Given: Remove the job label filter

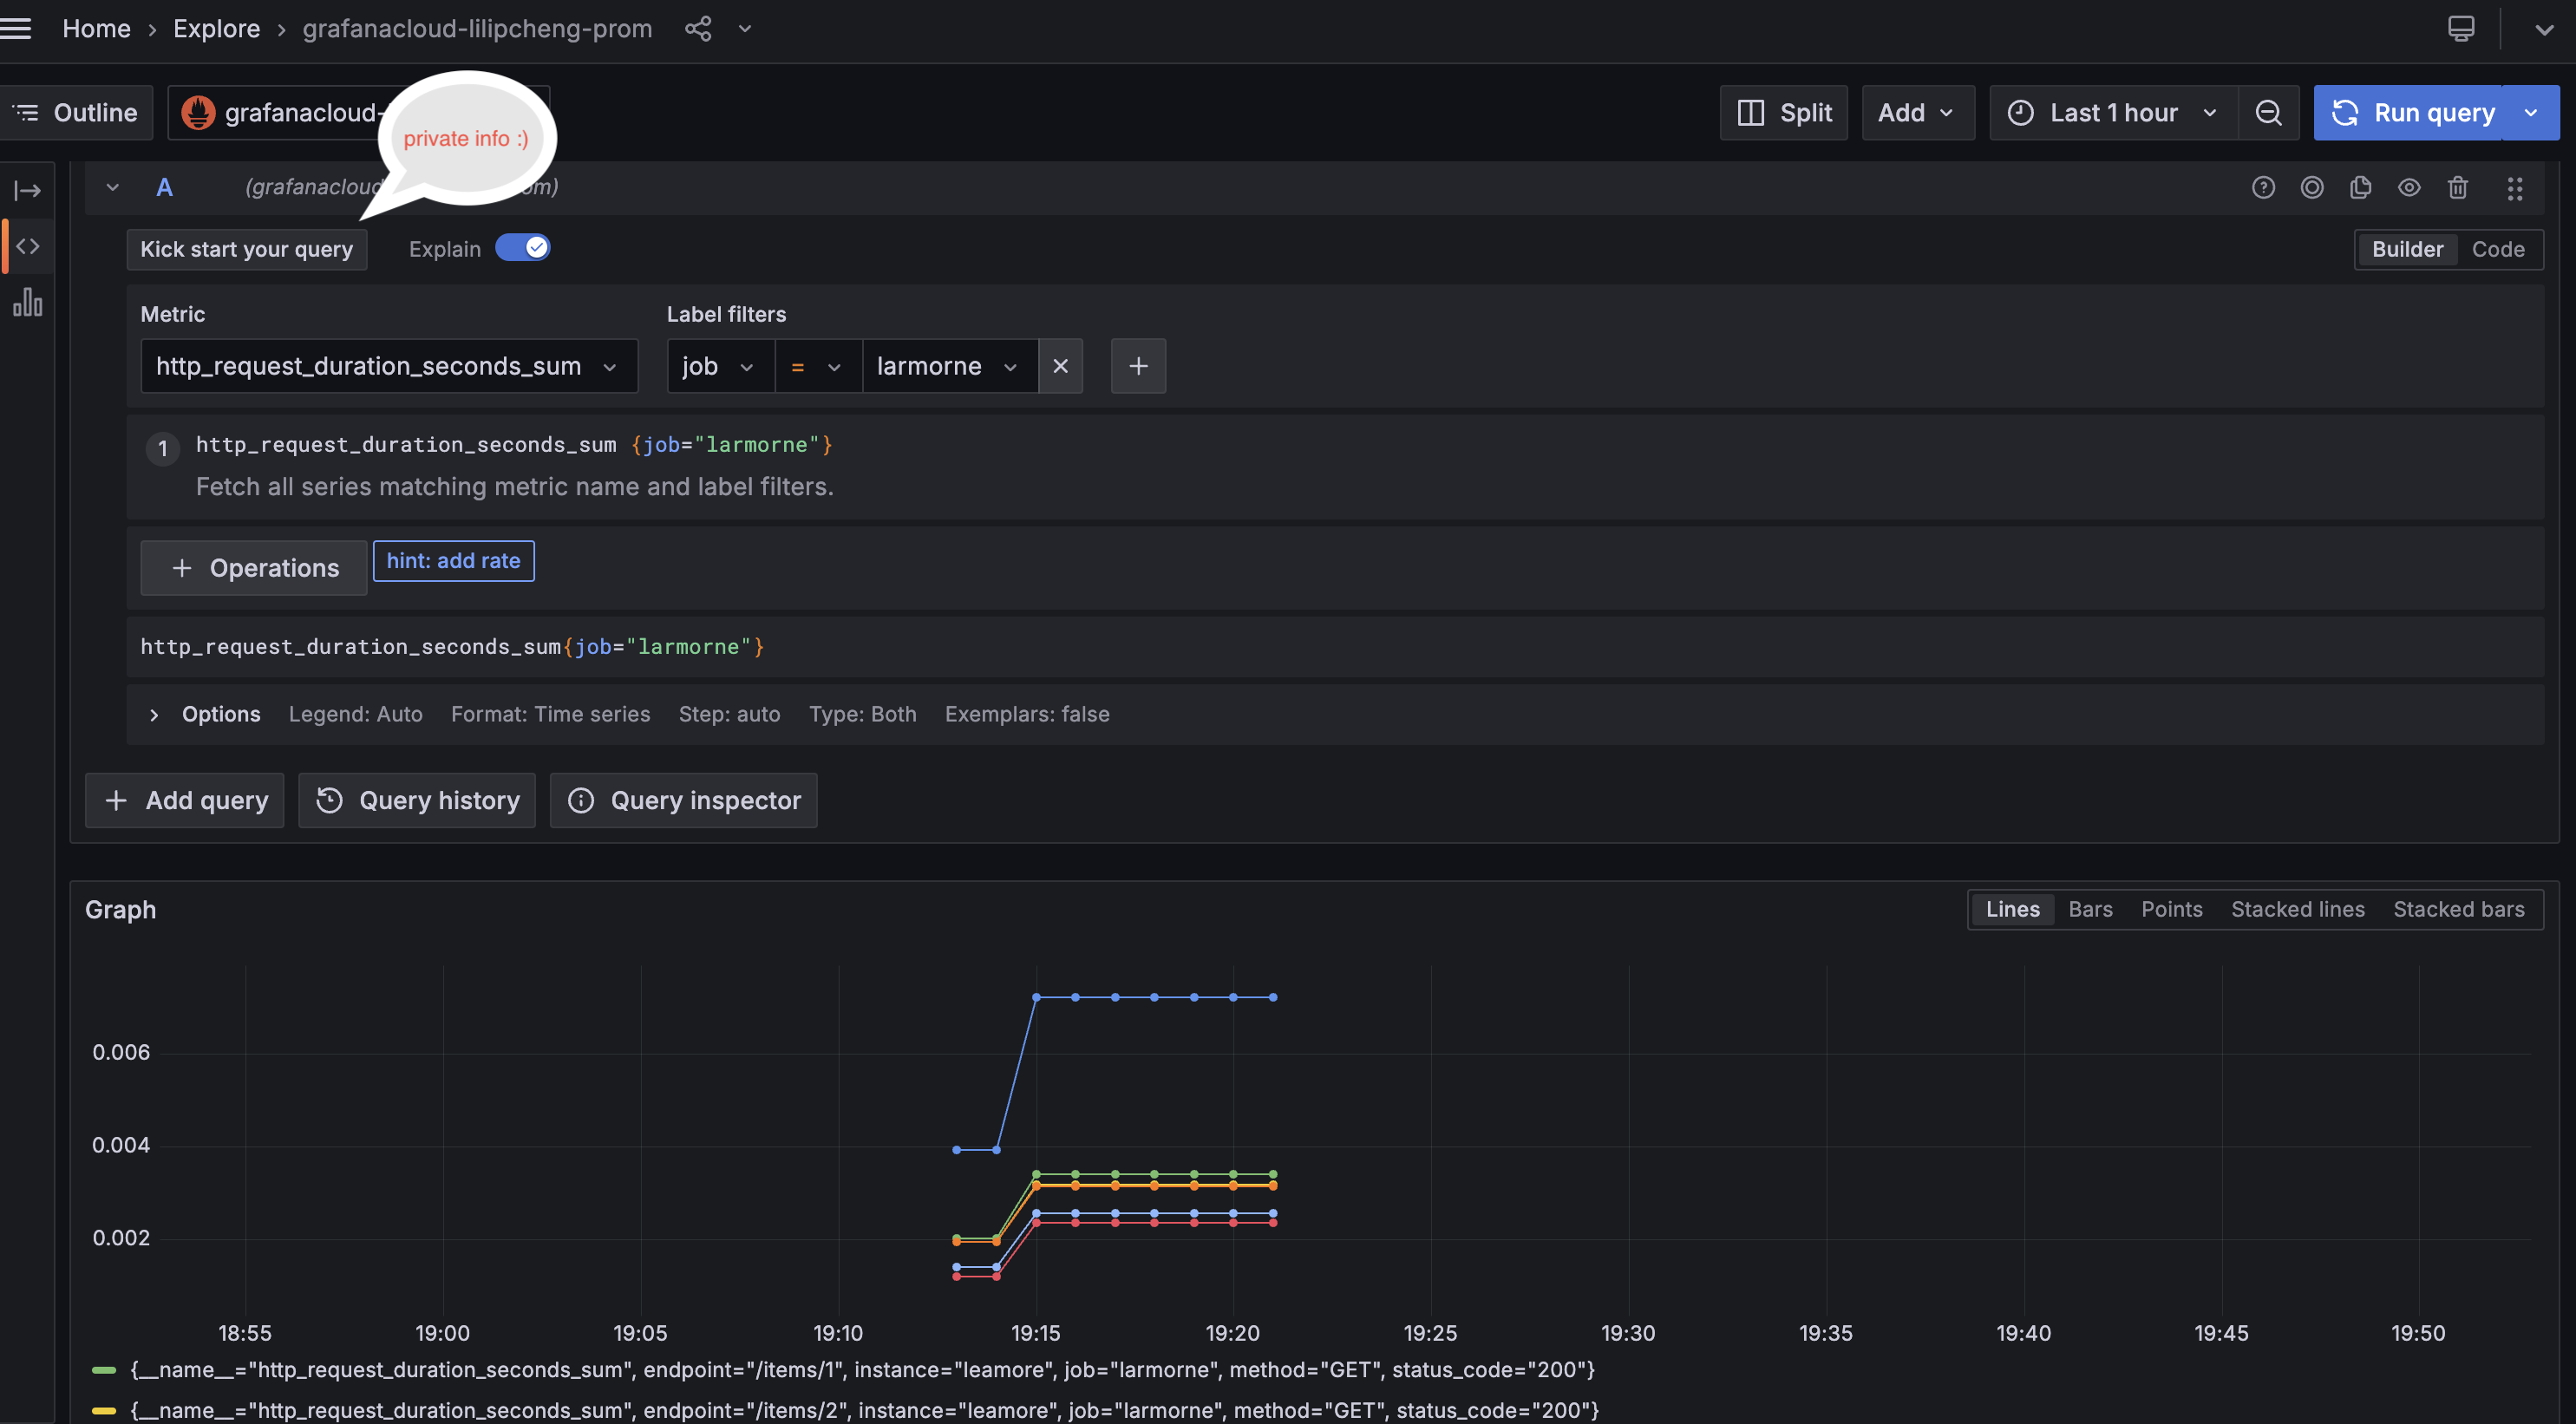Looking at the screenshot, I should [1061, 366].
